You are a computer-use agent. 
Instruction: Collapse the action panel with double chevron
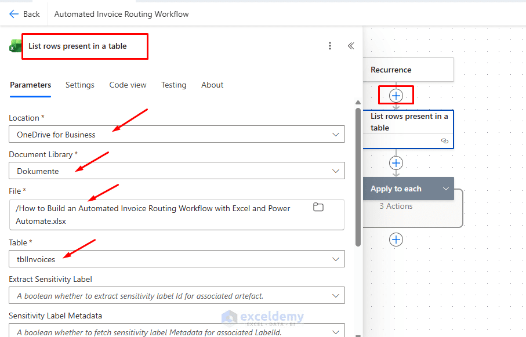(351, 46)
